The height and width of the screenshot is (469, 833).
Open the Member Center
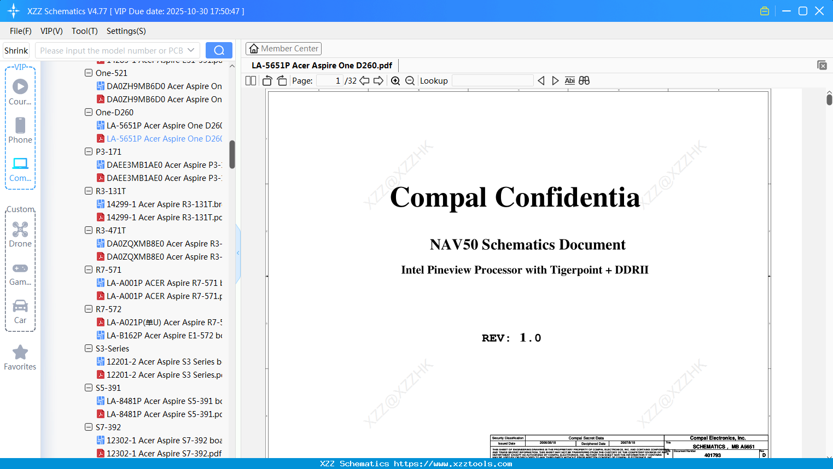[283, 49]
